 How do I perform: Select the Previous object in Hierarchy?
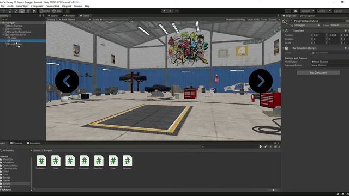[x=15, y=41]
